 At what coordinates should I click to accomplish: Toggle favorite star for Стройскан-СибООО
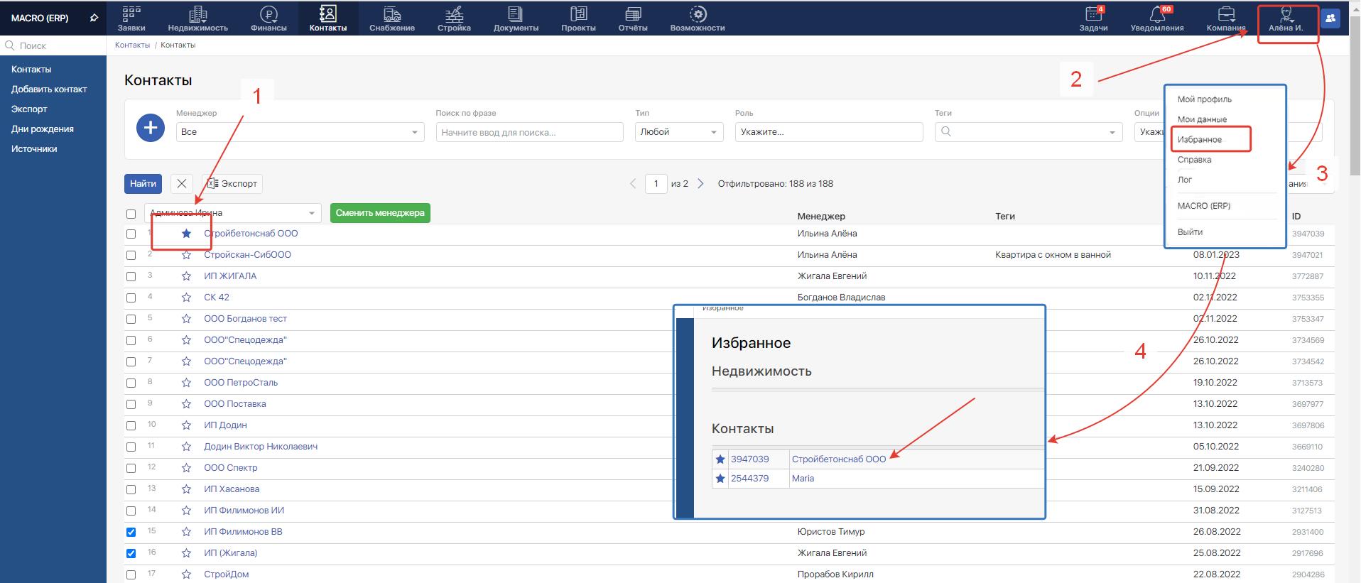186,255
